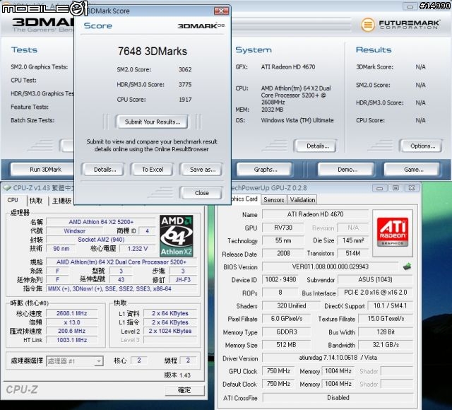Open the cache (快取) tab in CPU-Z
The width and height of the screenshot is (452, 410).
[36, 201]
